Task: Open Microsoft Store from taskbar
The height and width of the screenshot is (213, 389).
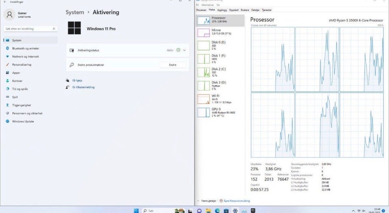Action: [226, 211]
